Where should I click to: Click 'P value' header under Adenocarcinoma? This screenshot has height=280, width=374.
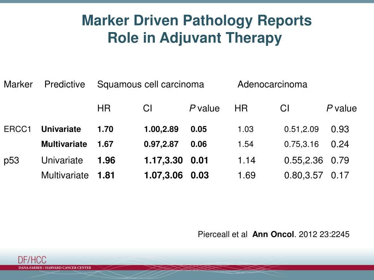[x=341, y=108]
